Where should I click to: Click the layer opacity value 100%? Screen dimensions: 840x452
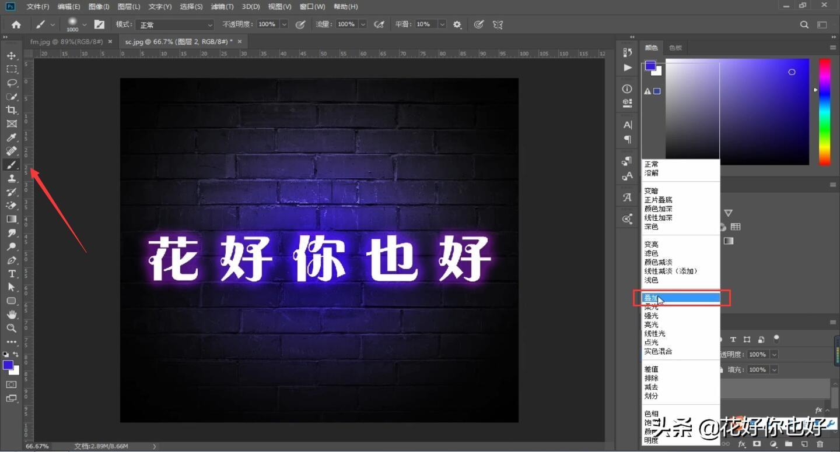[x=758, y=354]
